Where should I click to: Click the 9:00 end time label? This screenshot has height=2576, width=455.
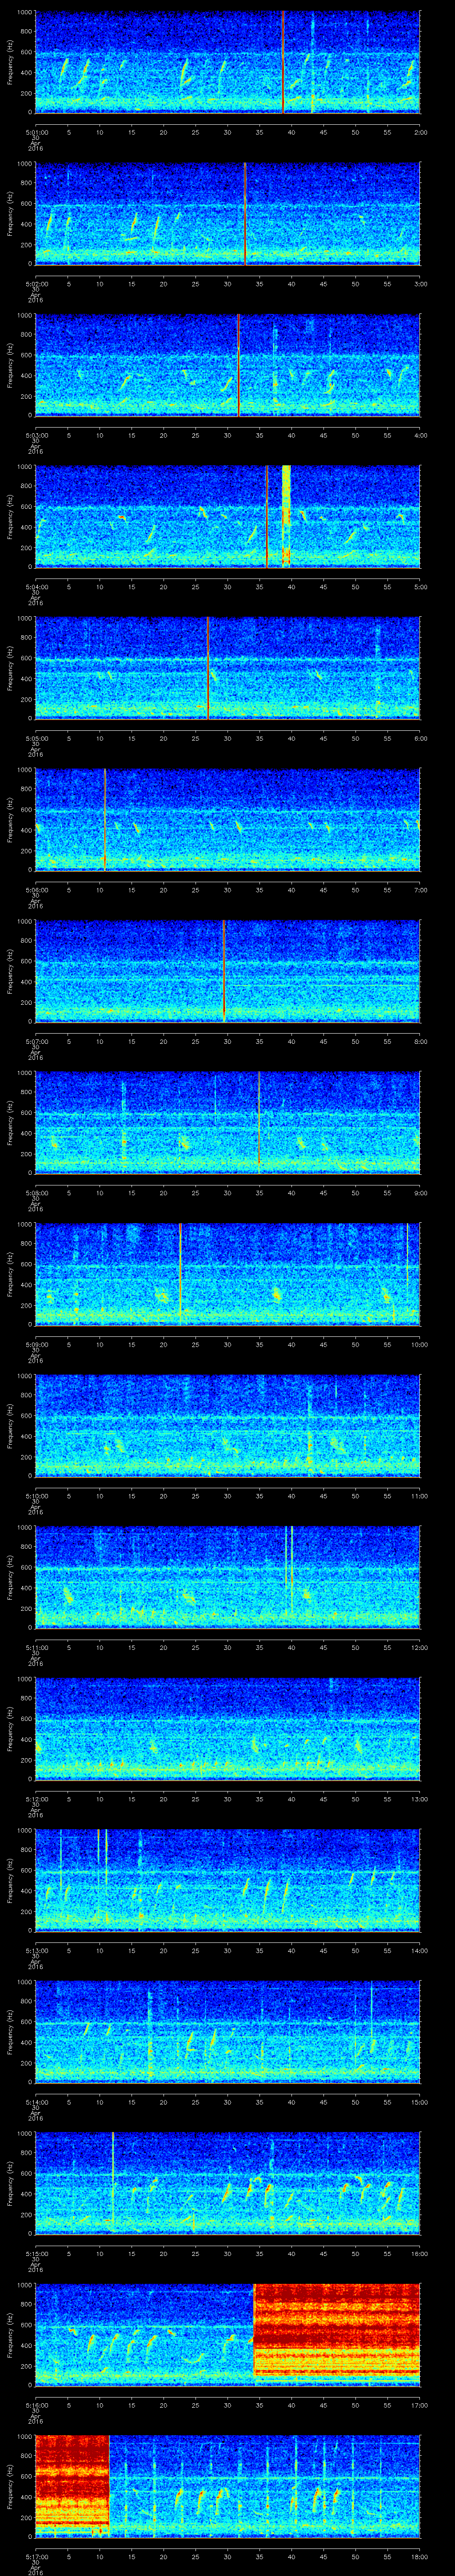coord(420,1193)
